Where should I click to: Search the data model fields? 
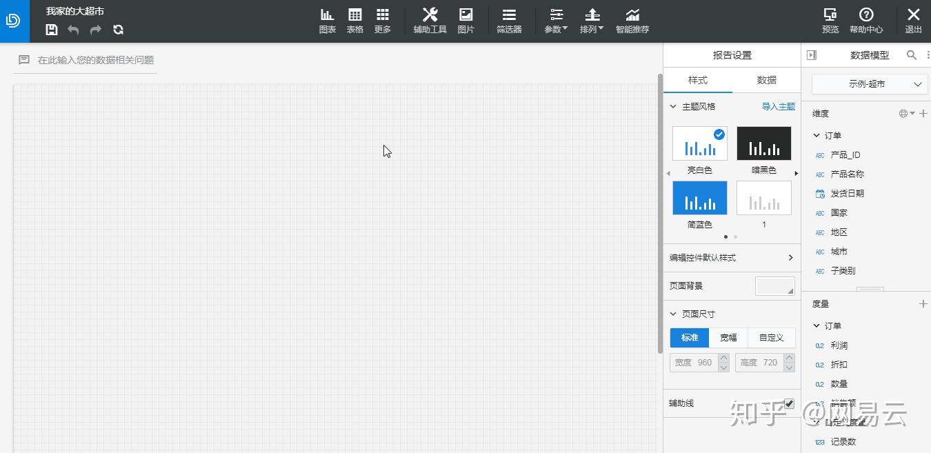pyautogui.click(x=911, y=55)
